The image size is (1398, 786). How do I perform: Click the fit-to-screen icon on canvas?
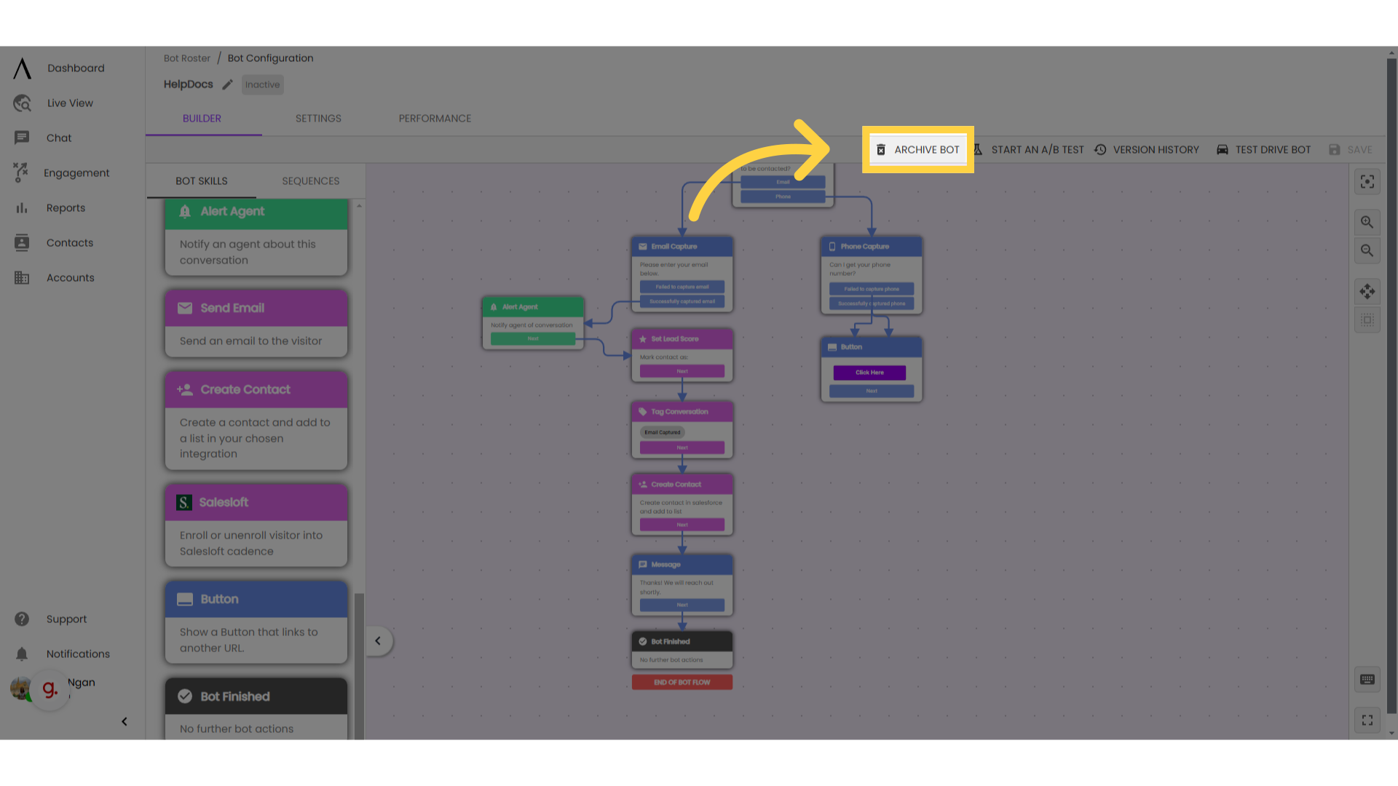1367,182
